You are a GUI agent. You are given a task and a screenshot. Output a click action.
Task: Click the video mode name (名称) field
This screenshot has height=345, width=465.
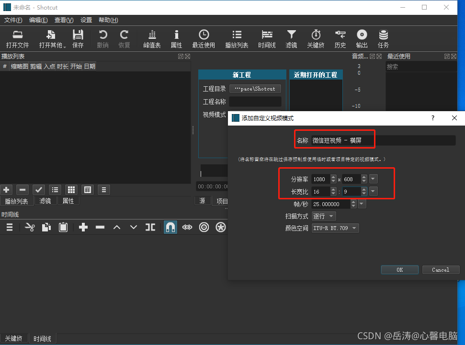384,140
